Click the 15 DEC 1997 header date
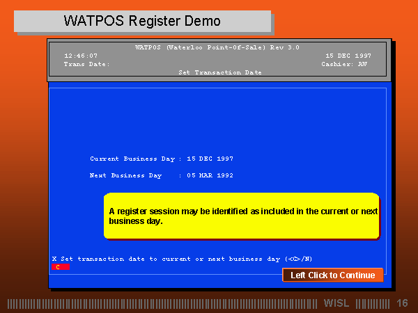418x313 pixels. [348, 56]
